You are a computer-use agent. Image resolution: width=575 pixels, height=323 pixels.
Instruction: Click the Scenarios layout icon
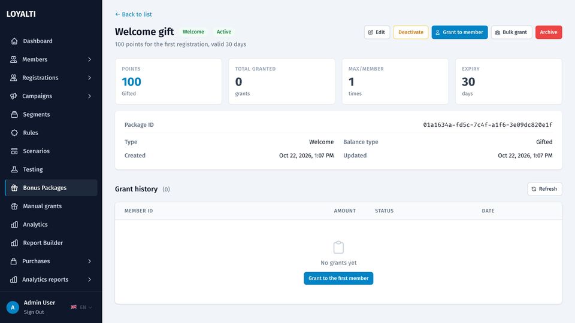(14, 151)
